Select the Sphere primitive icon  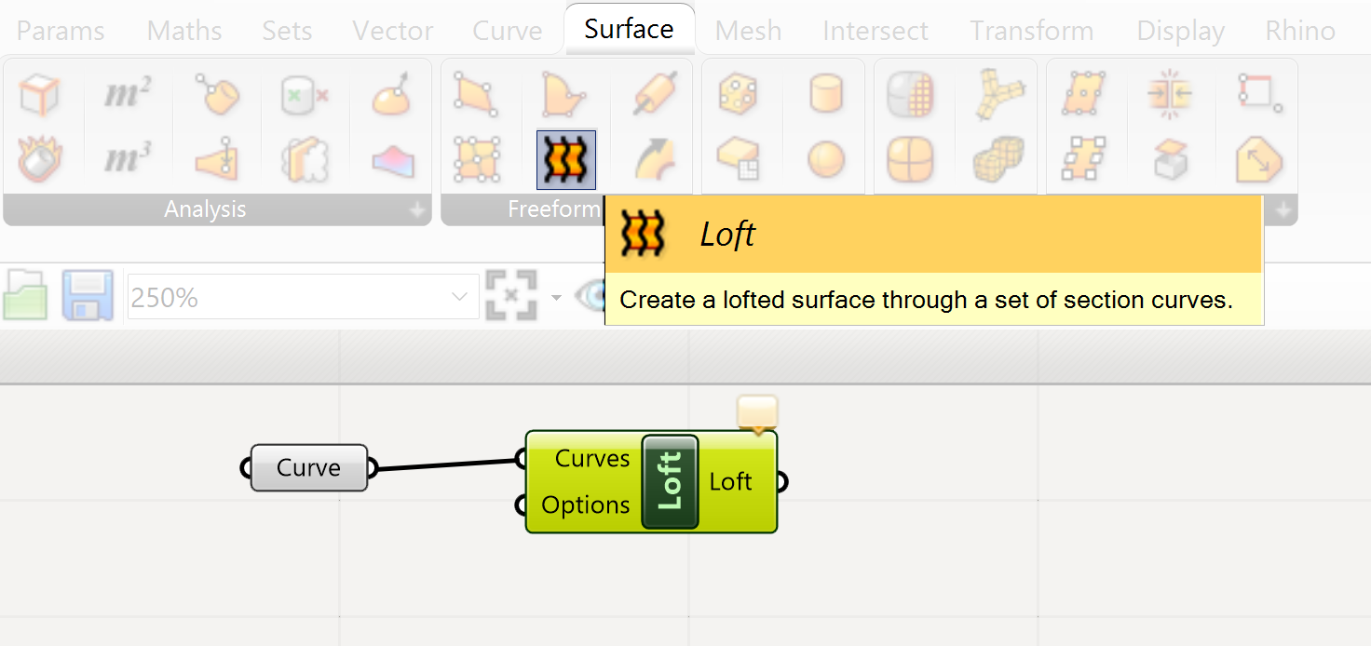[825, 159]
